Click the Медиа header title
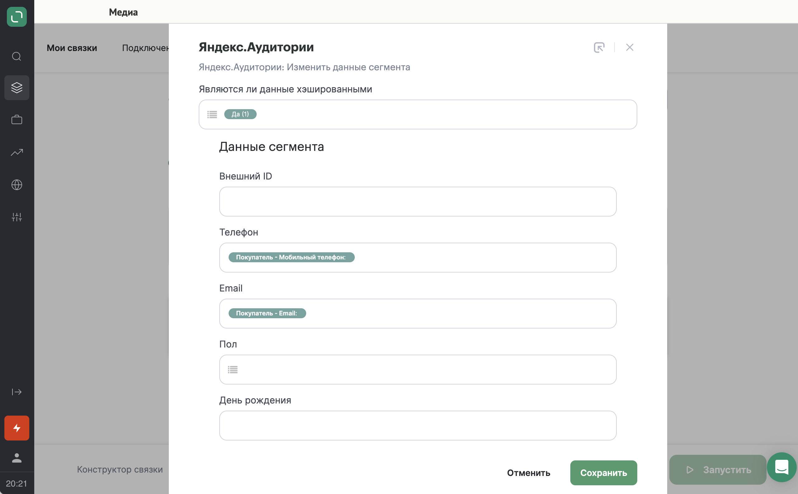Screen dimensions: 798x494 pos(123,12)
